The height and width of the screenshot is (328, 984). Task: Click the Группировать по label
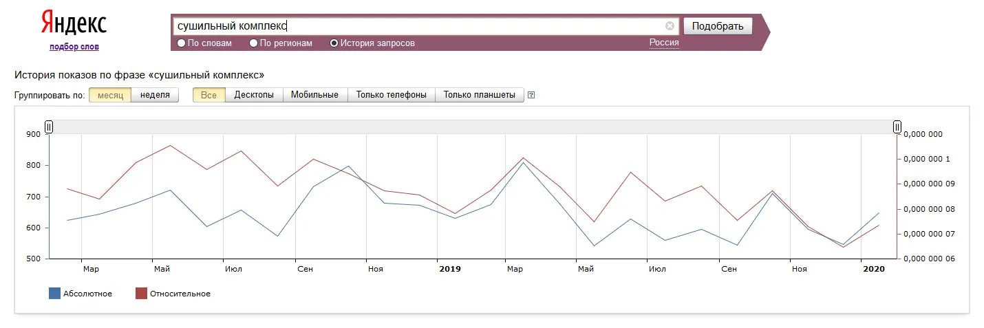point(50,95)
